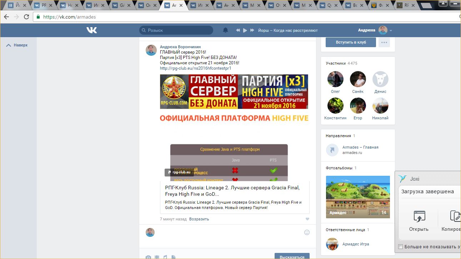Open a new browser tab

click(426, 5)
